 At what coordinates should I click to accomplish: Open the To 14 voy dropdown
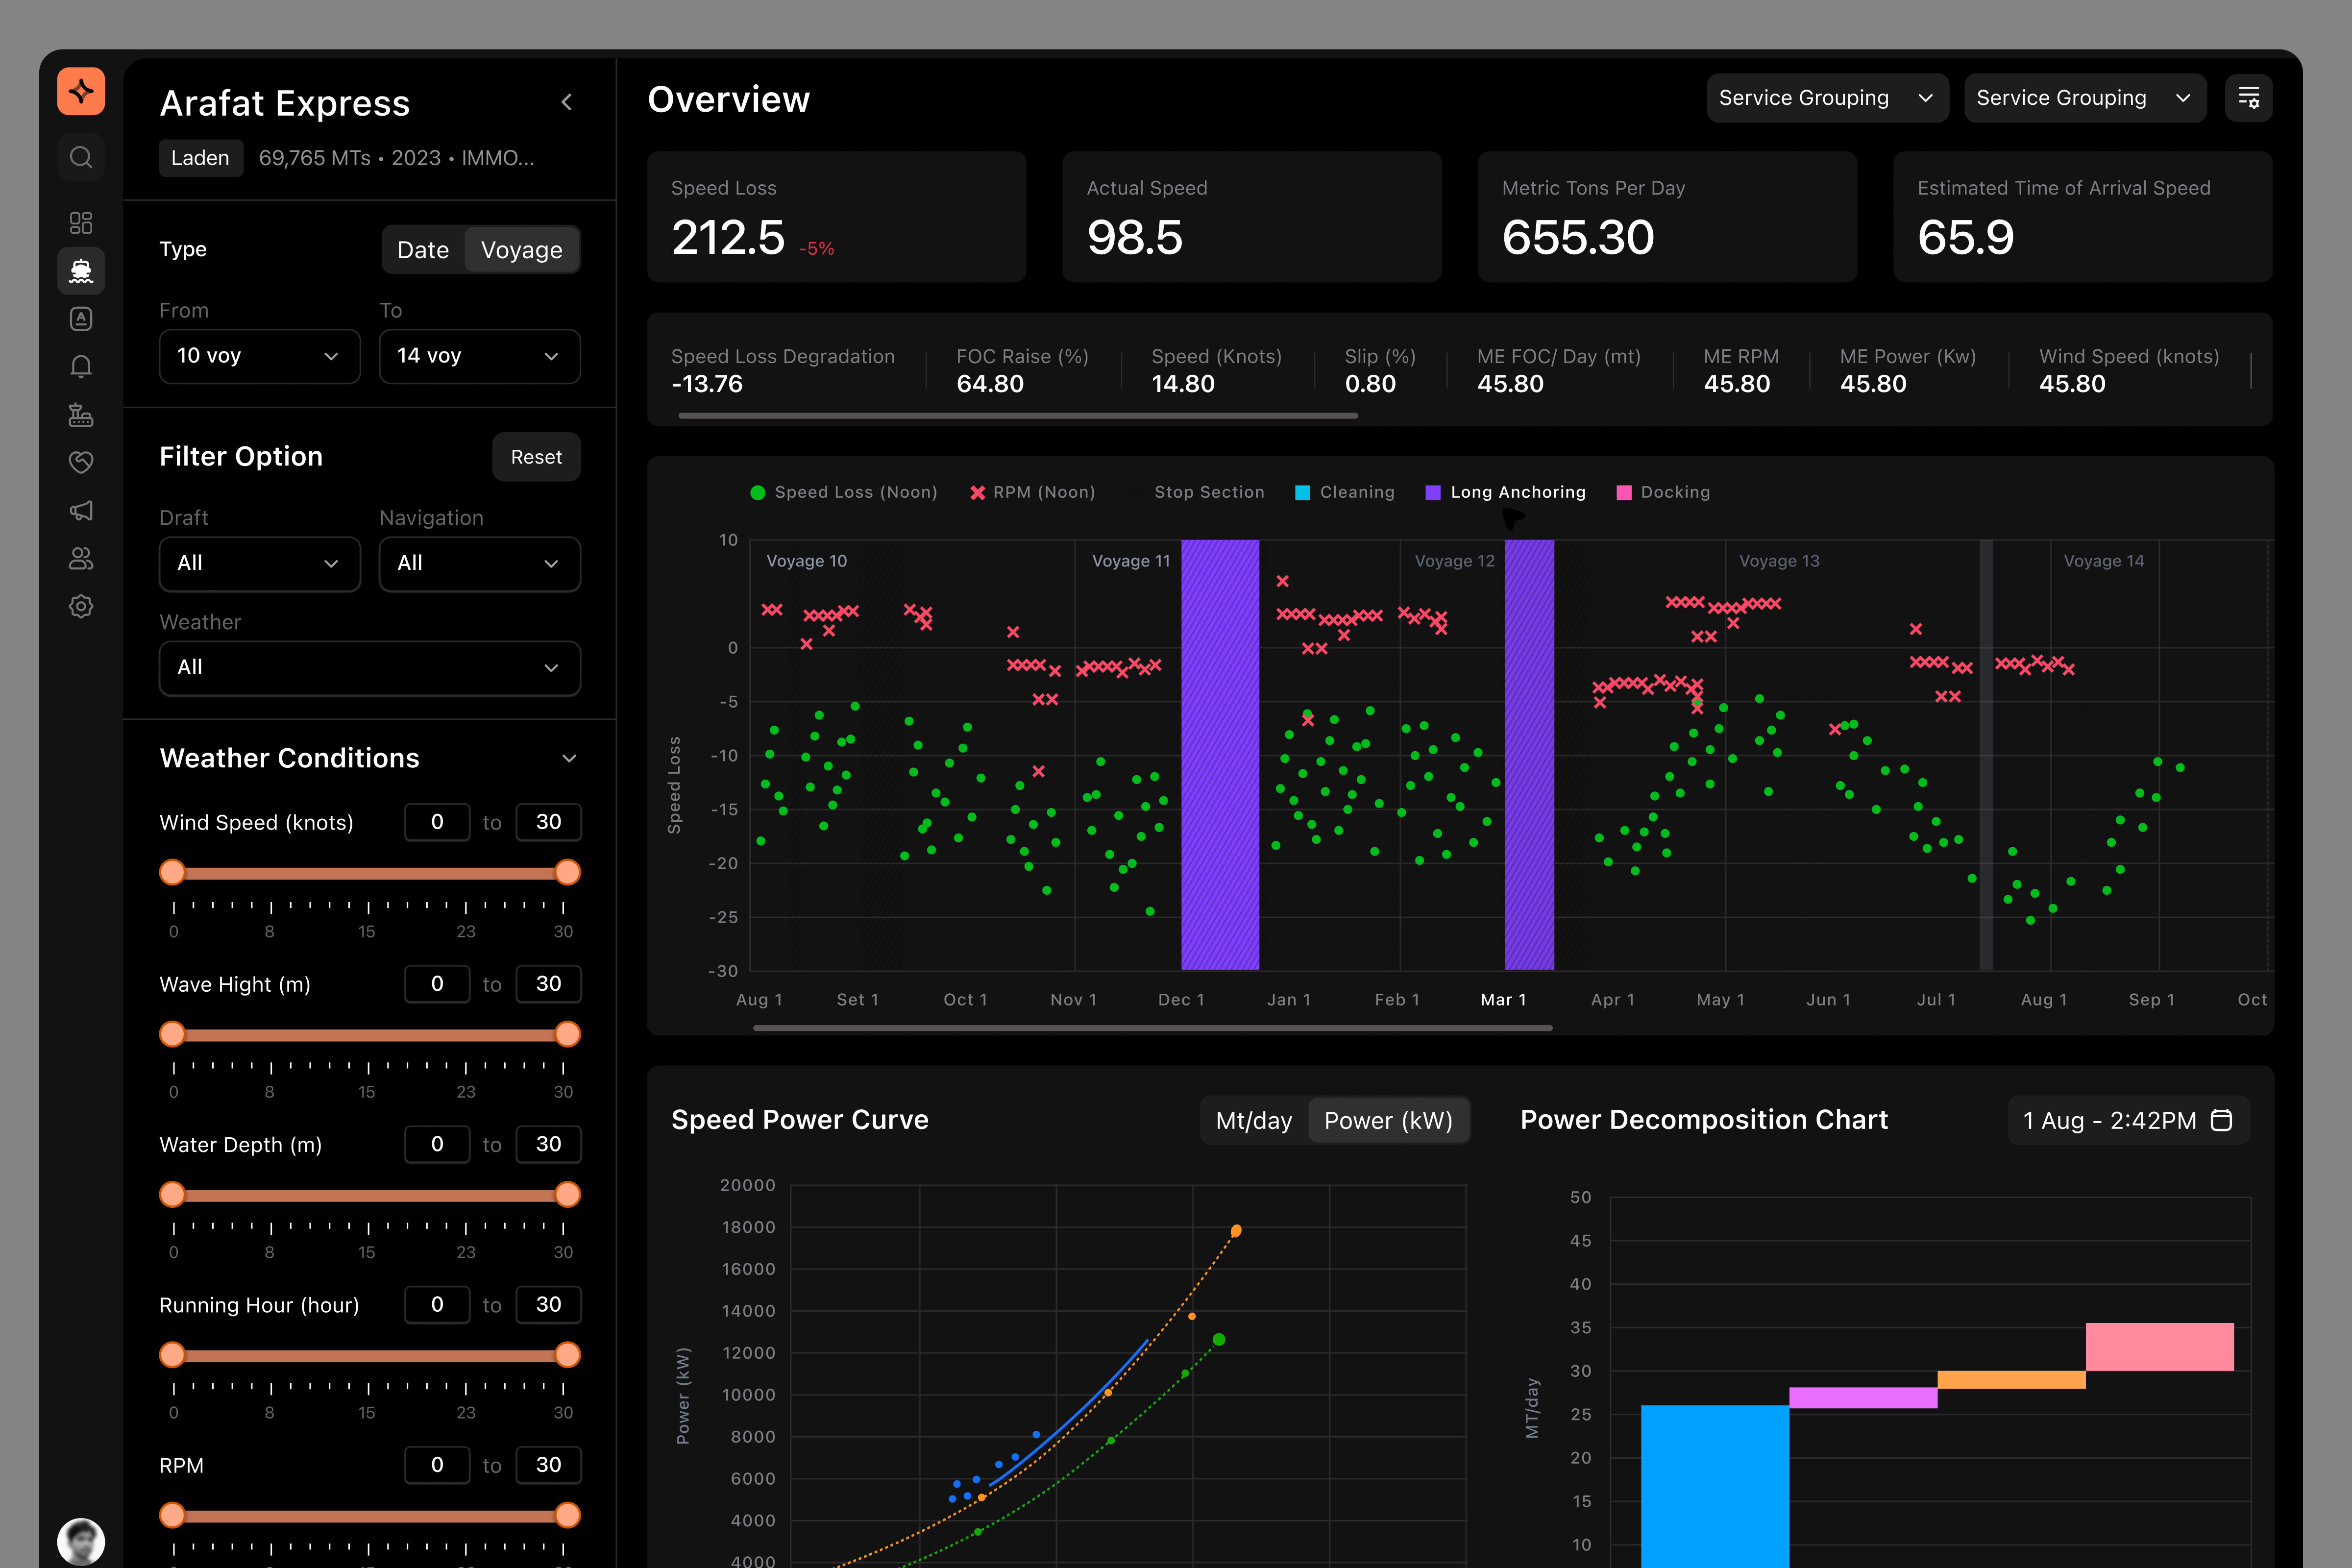tap(480, 356)
